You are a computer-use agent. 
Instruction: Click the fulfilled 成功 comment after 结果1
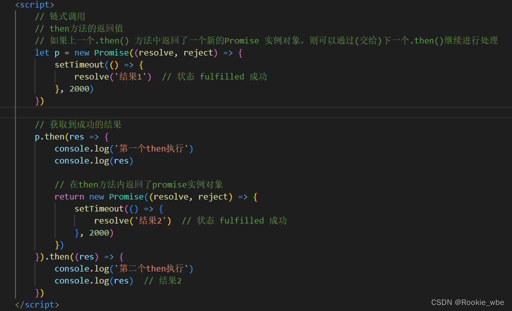[214, 77]
